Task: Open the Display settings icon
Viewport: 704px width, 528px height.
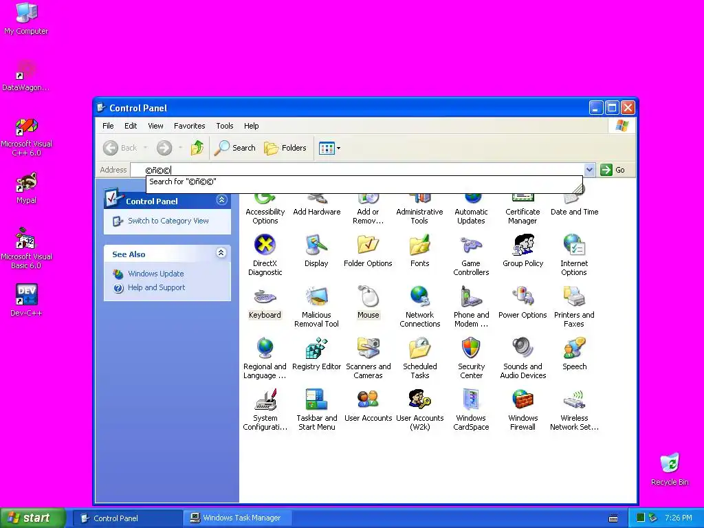Action: click(x=316, y=250)
